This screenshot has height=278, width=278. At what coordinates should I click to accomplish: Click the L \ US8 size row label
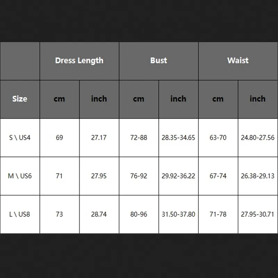click(20, 214)
